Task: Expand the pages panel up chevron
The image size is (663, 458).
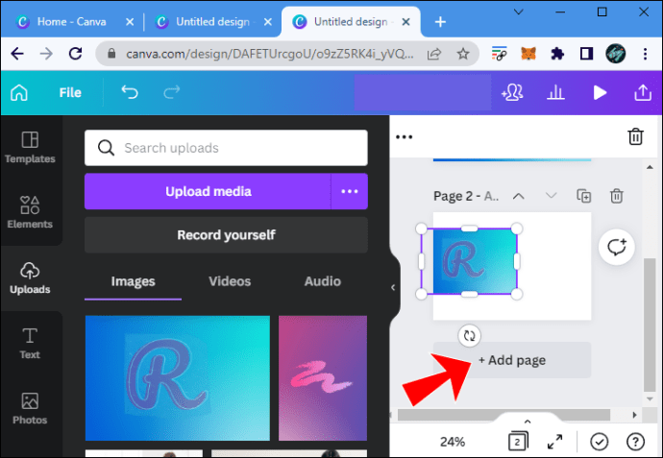Action: [x=528, y=422]
